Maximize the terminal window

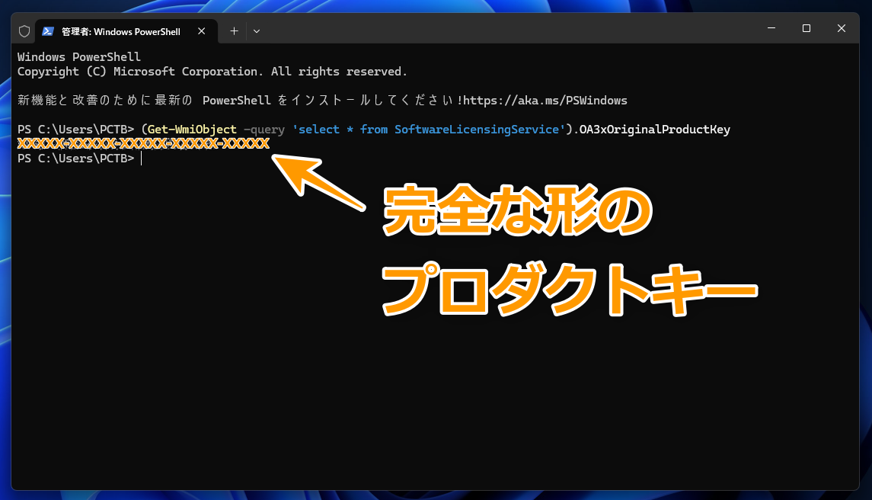807,28
